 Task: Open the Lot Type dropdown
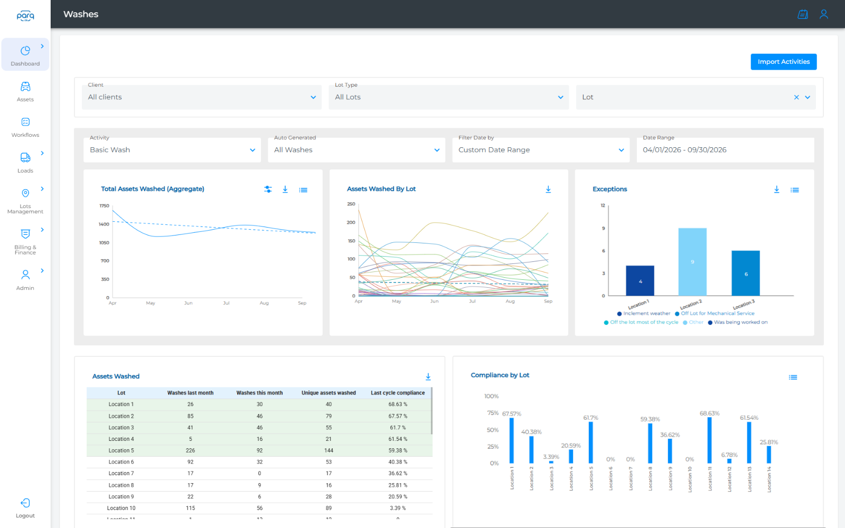(448, 97)
